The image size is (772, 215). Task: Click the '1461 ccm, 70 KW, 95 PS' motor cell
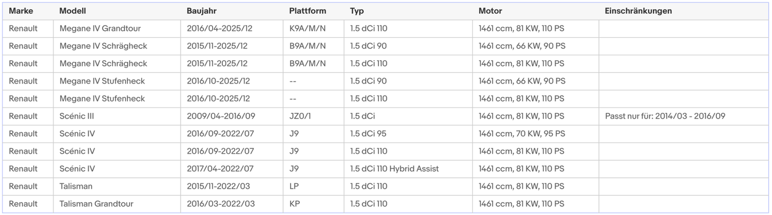521,134
